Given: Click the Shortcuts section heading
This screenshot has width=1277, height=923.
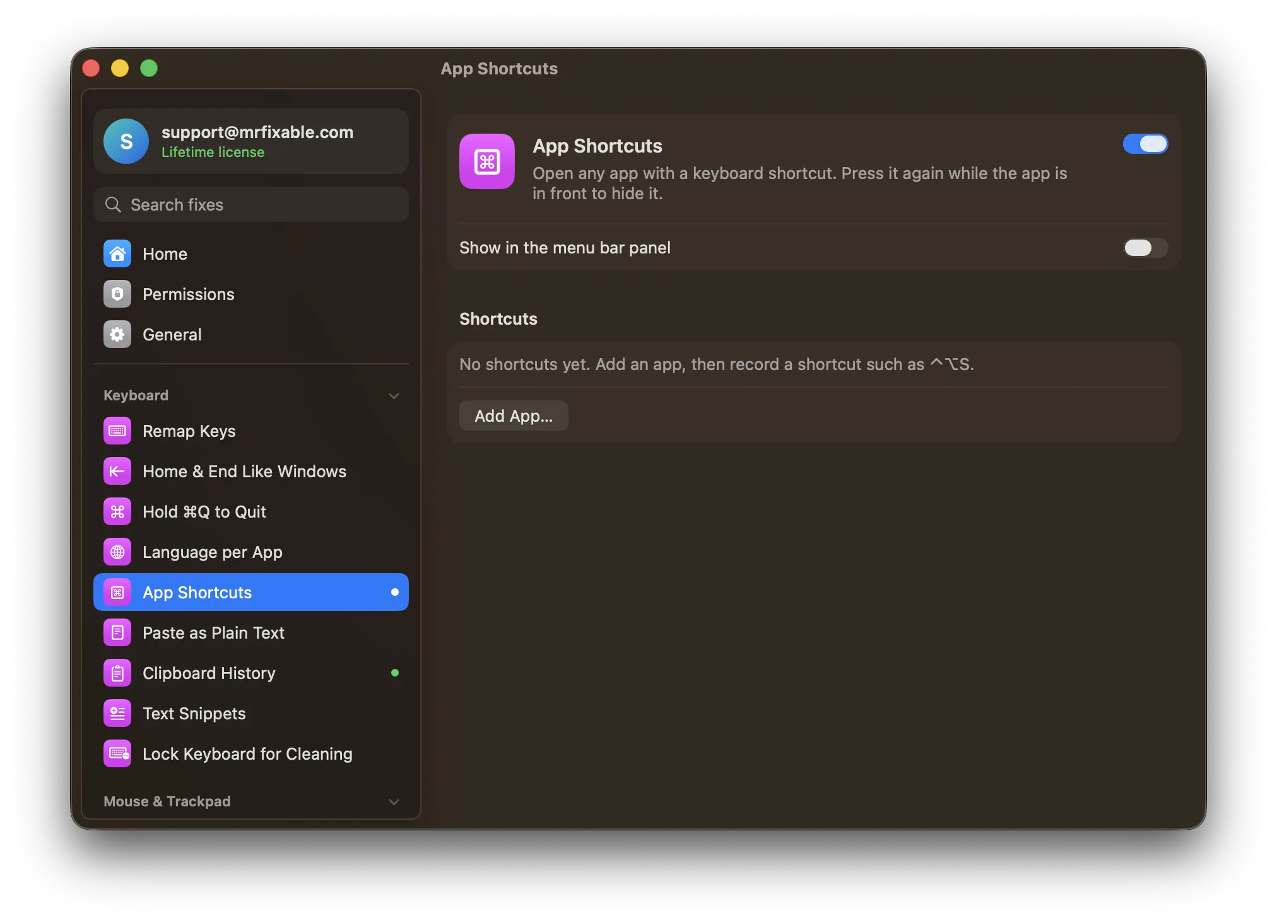Looking at the screenshot, I should pos(498,319).
